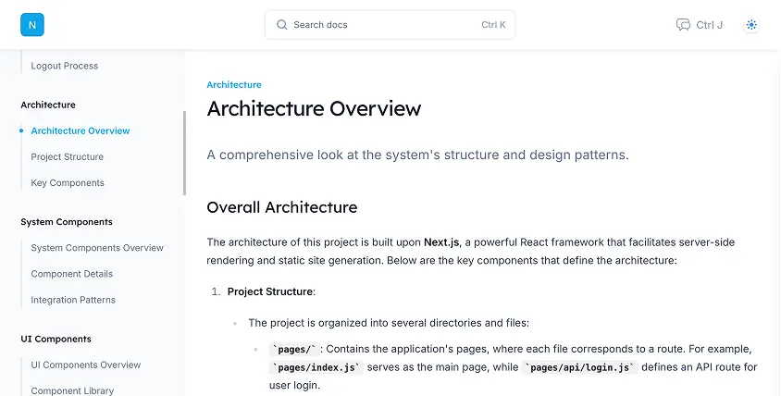Click the Architecture Overview page title

[314, 108]
